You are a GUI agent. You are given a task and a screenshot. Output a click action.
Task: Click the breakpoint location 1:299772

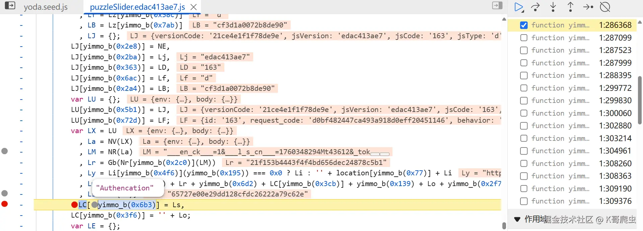pyautogui.click(x=615, y=88)
